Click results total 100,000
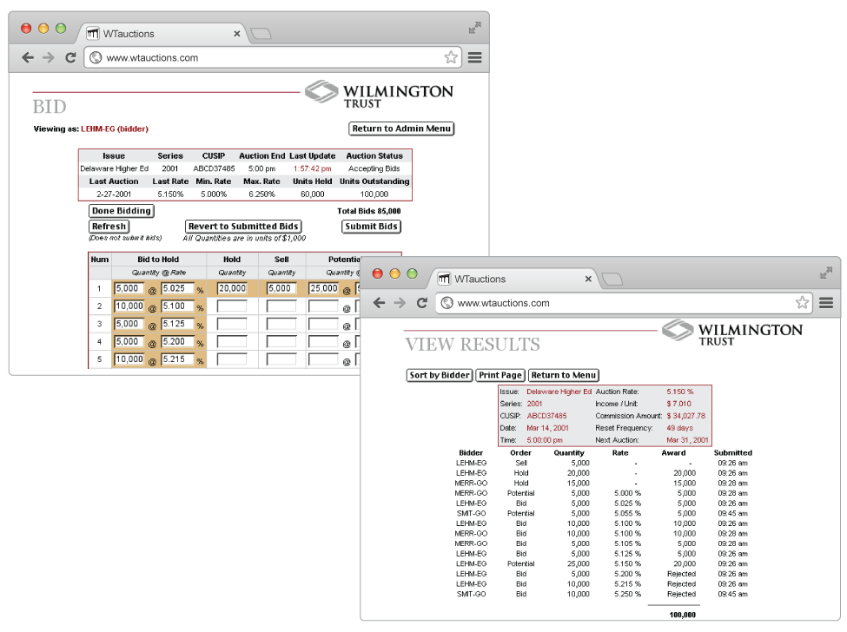 pyautogui.click(x=682, y=615)
